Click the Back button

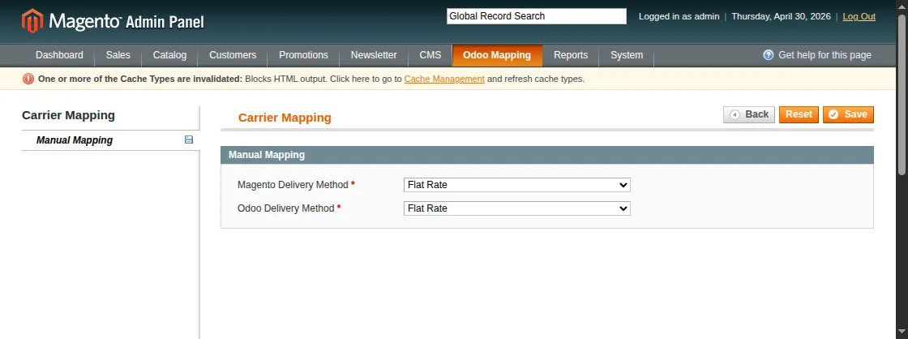[x=749, y=114]
